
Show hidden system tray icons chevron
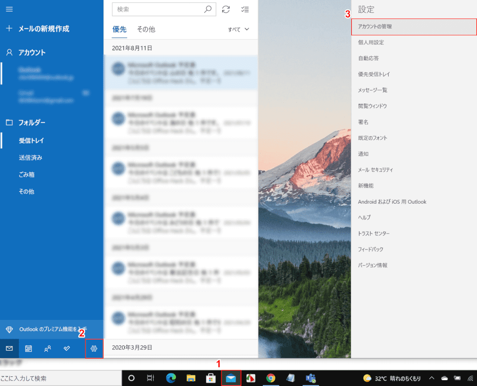432,378
